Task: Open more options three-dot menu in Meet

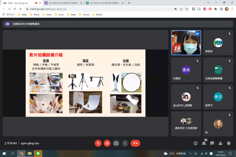Action: click(x=125, y=143)
